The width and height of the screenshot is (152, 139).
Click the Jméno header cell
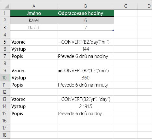pyautogui.click(x=34, y=13)
